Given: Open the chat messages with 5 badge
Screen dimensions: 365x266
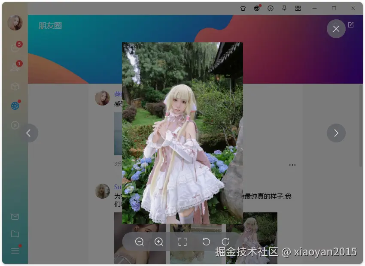Looking at the screenshot, I should pyautogui.click(x=15, y=47).
